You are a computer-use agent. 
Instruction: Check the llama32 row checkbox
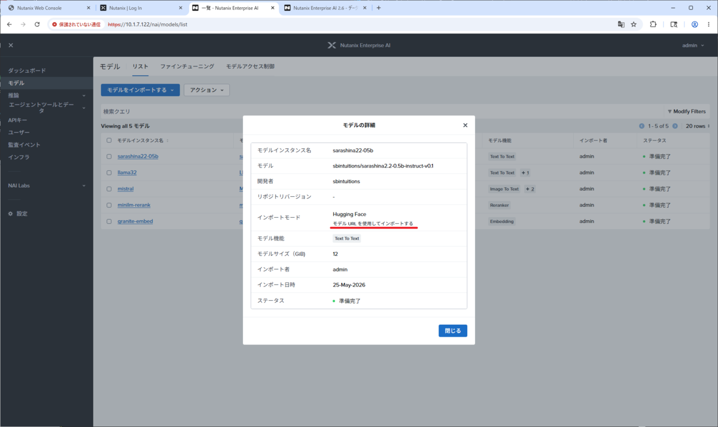(x=109, y=173)
